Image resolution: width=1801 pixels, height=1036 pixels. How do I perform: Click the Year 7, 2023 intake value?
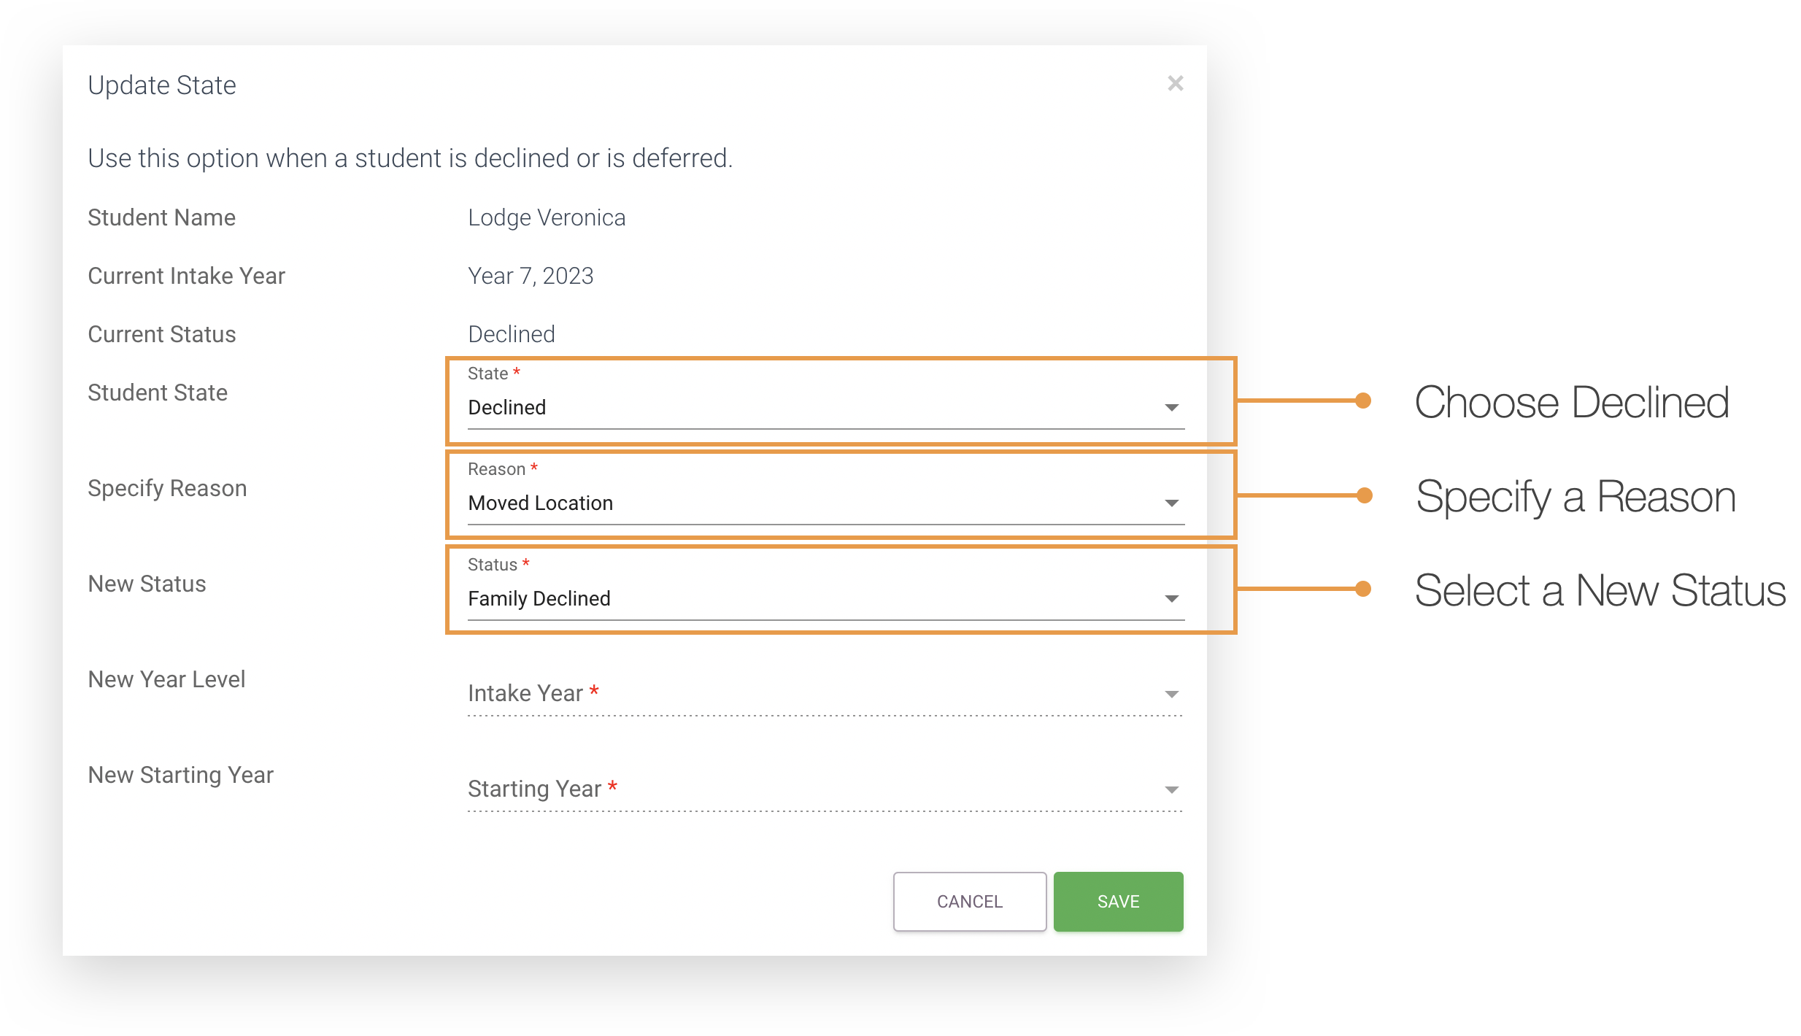click(x=531, y=277)
